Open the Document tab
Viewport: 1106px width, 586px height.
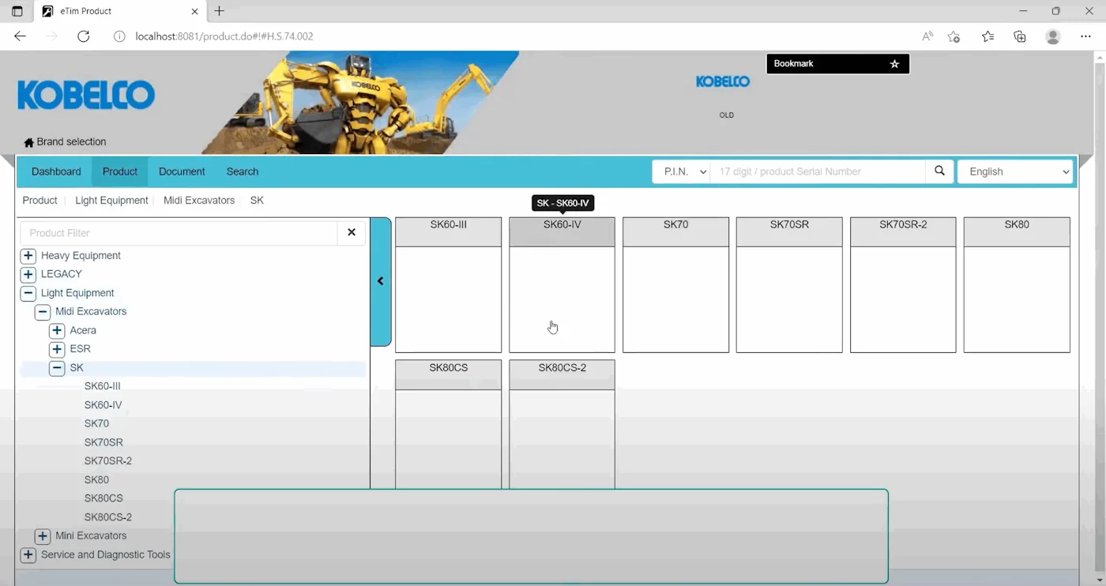[x=182, y=171]
